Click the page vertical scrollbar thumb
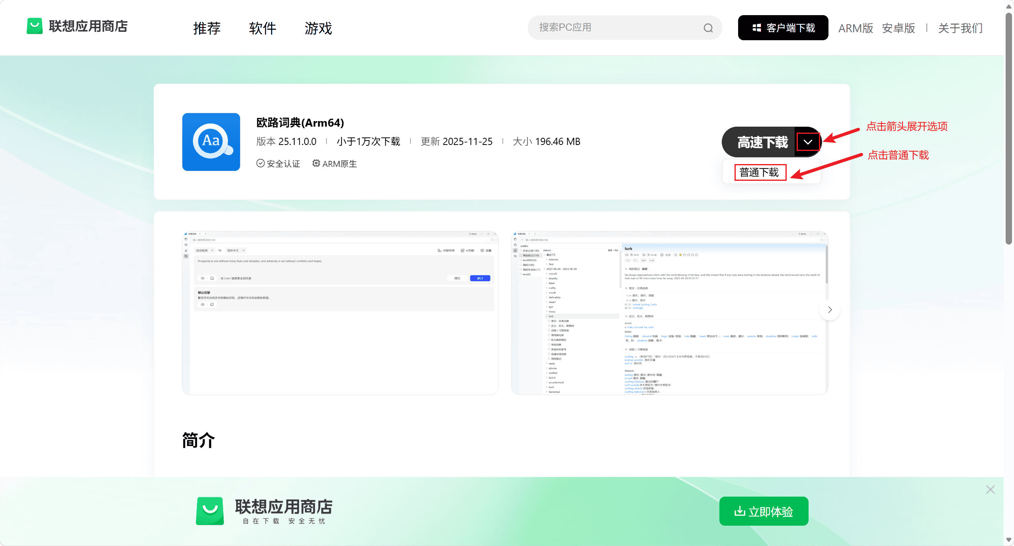This screenshot has width=1014, height=546. click(1008, 128)
